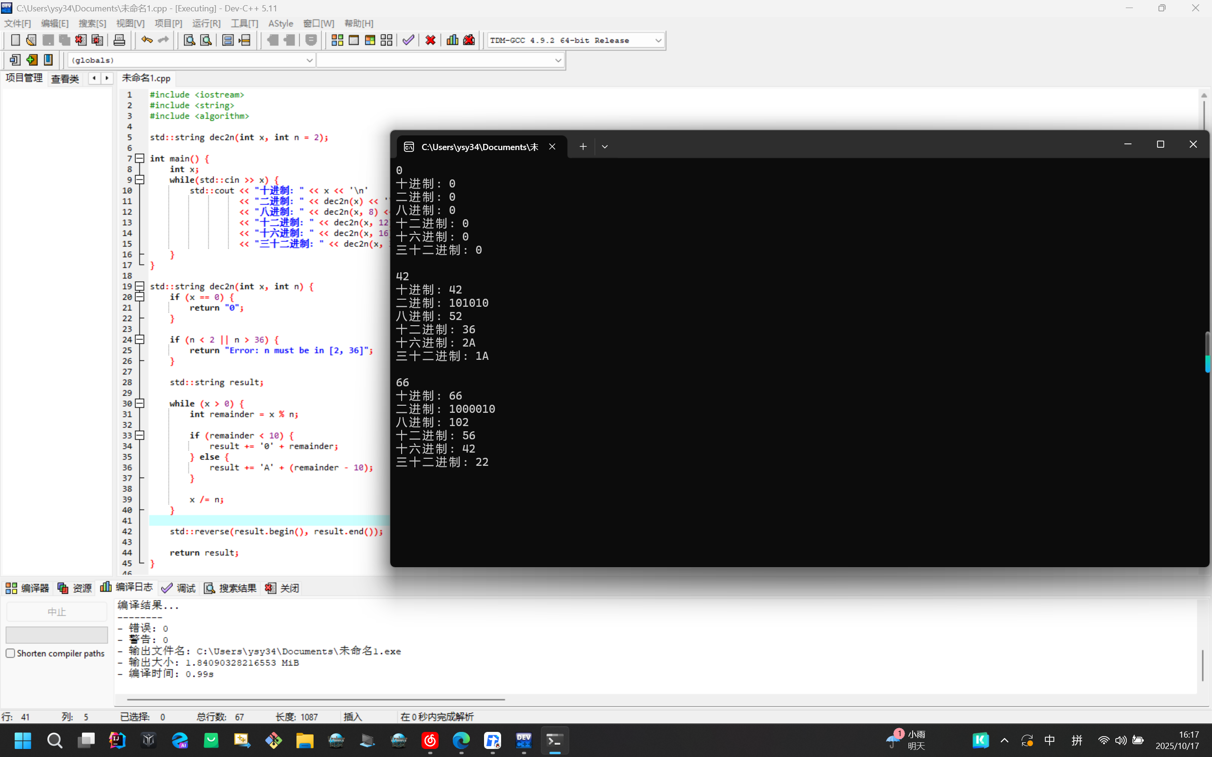Screen dimensions: 1212x757
Task: Switch to the 调试 bottom tab
Action: pyautogui.click(x=179, y=588)
